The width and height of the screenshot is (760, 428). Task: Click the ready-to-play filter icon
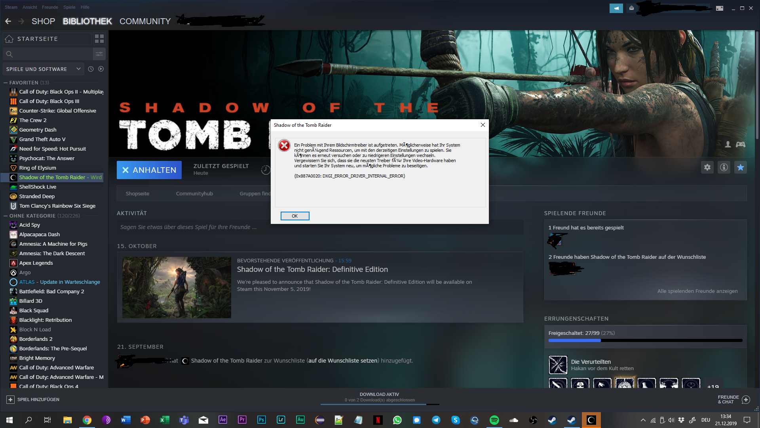101,69
